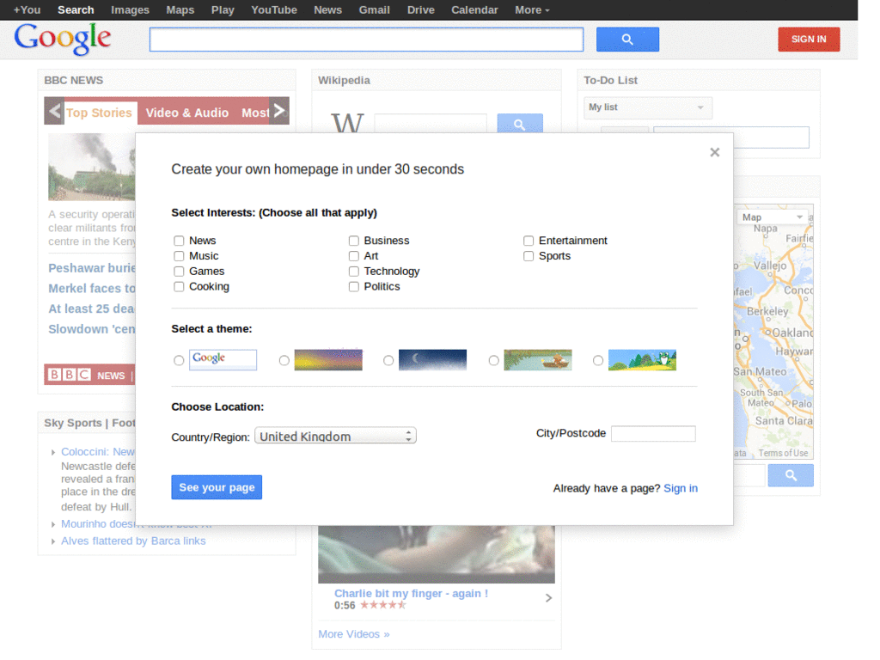
Task: Click the Wikipedia search magnifier button
Action: [x=520, y=124]
